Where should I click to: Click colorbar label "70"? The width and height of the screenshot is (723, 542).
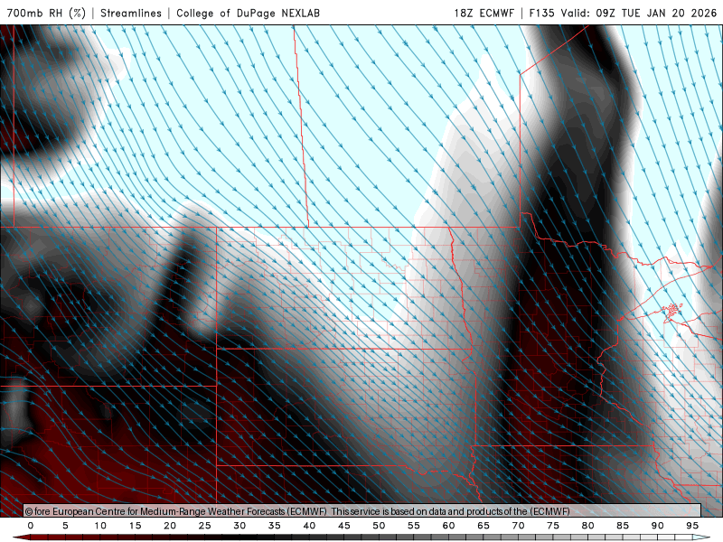click(518, 526)
